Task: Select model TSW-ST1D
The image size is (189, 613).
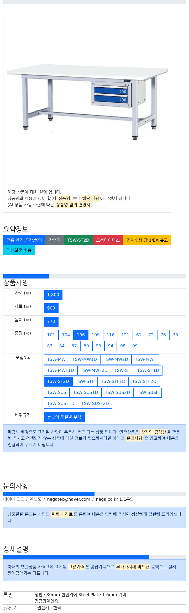Action: pyautogui.click(x=148, y=370)
